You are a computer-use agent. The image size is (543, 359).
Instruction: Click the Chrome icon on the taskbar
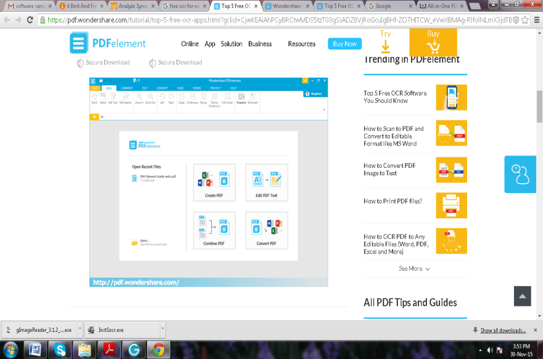pyautogui.click(x=159, y=350)
